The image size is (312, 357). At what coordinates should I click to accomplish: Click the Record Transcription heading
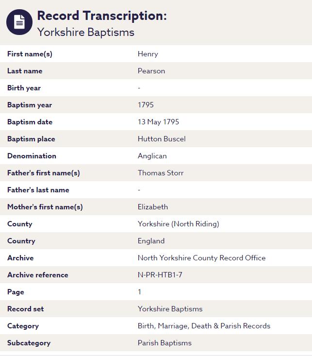click(101, 16)
